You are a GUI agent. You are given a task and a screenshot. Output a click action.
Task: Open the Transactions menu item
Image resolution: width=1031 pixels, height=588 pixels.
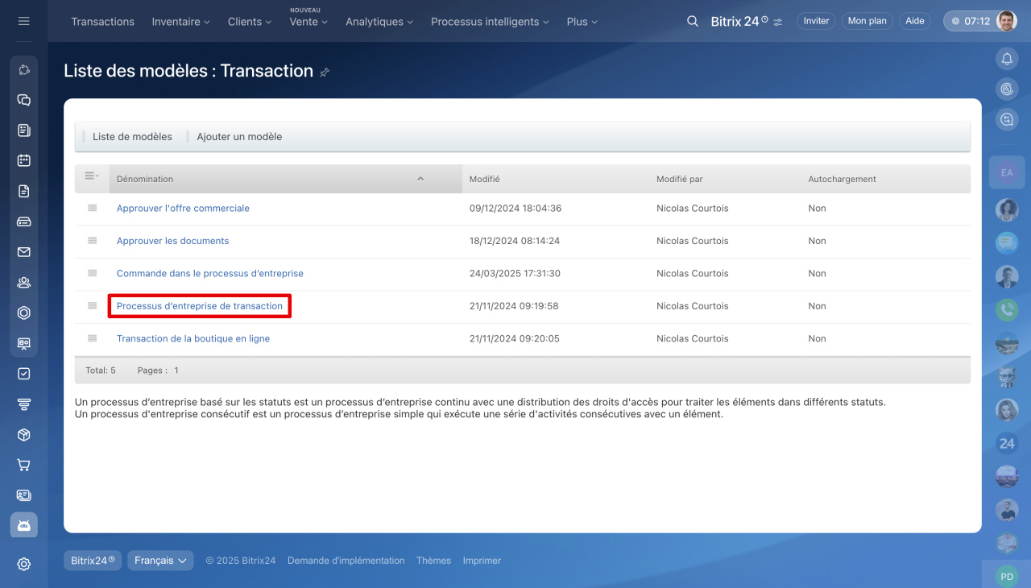(102, 22)
